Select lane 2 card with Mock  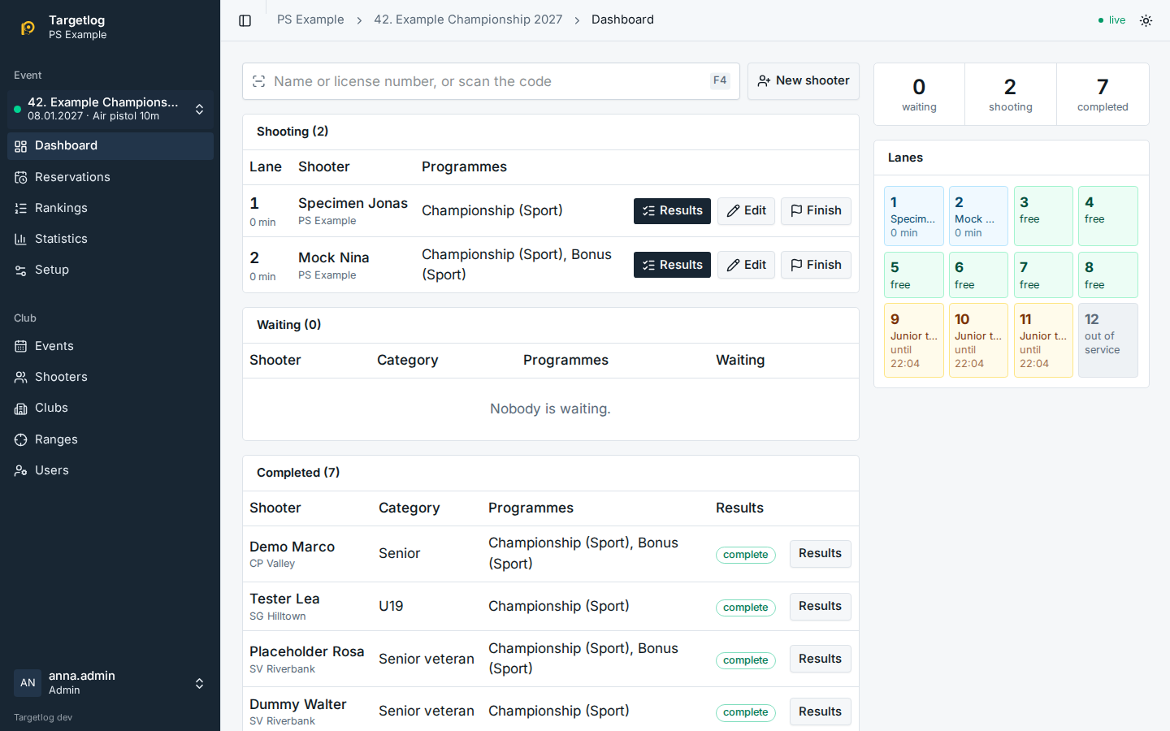click(x=978, y=216)
